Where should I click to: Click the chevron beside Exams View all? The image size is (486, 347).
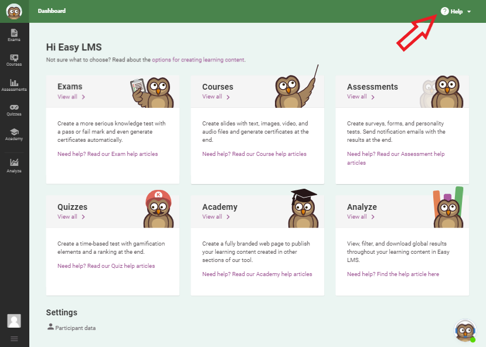click(83, 97)
